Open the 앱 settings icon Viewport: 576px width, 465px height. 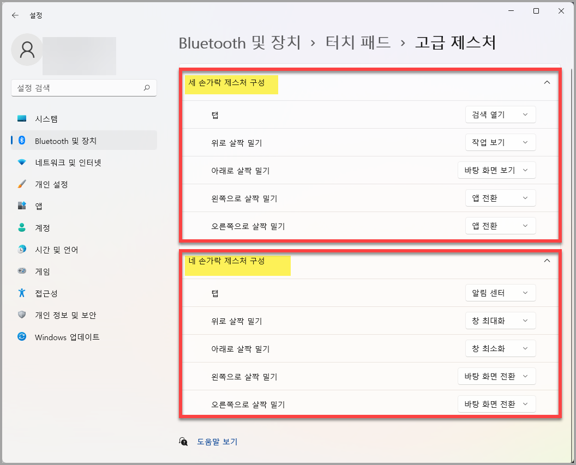[x=22, y=206]
